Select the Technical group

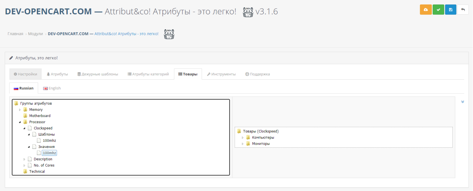[37, 172]
